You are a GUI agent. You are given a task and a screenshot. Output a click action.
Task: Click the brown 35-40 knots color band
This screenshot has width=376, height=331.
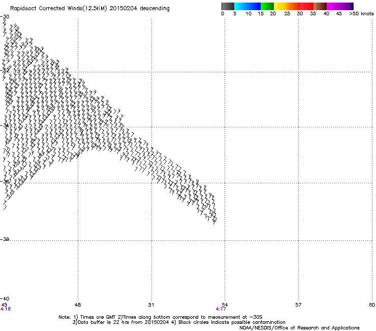320,6
